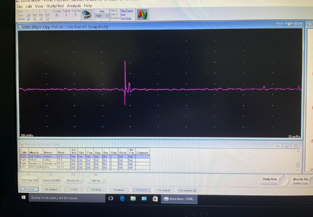
Task: Click the TrgWin value 1
Action: 76,15
